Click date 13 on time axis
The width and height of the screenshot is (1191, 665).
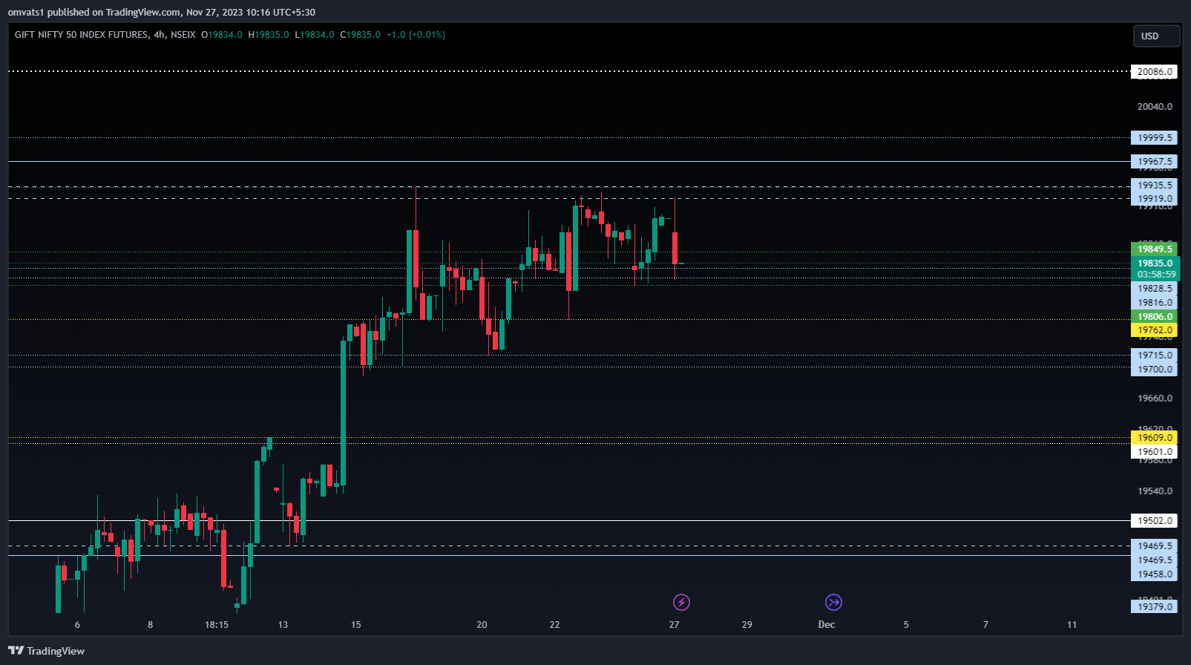pos(283,624)
